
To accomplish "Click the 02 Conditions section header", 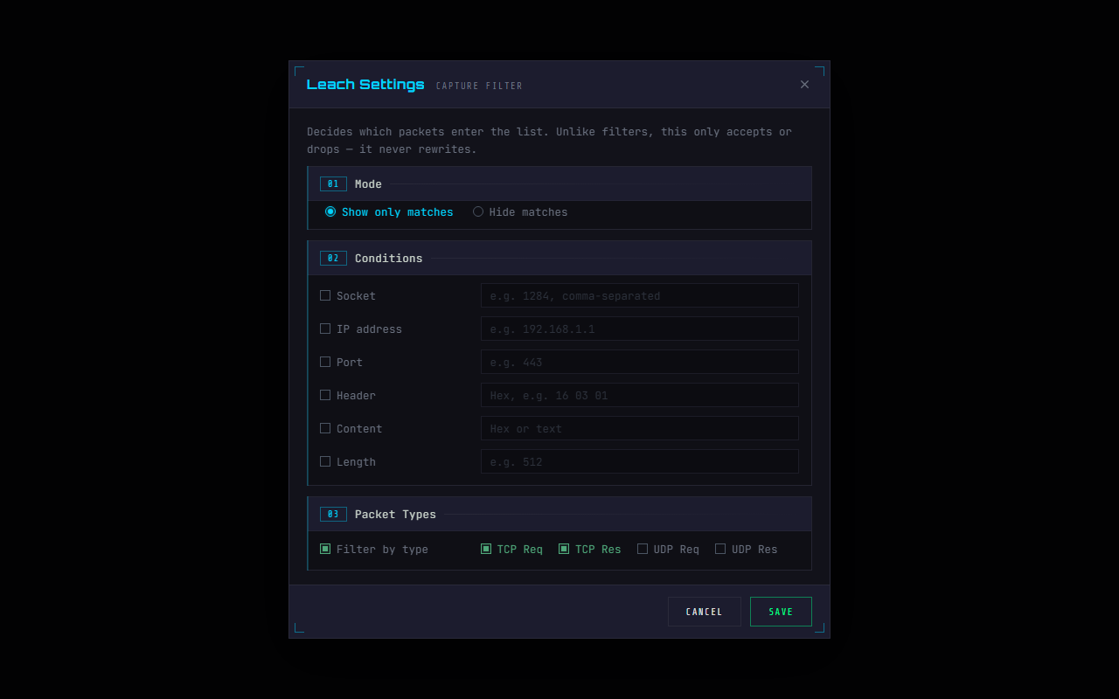I will coord(559,258).
